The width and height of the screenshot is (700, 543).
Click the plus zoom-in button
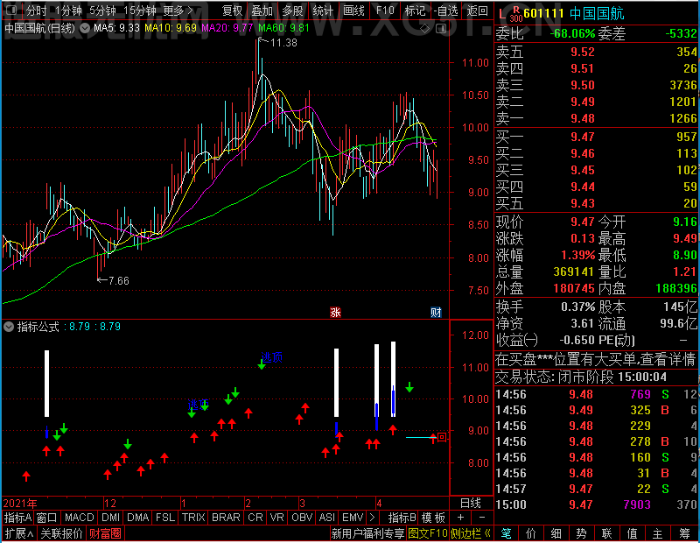pyautogui.click(x=461, y=517)
